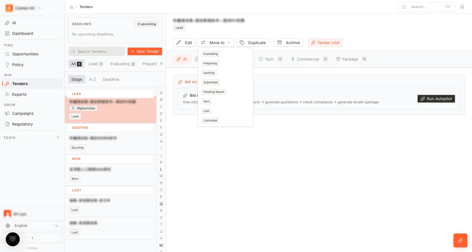The image size is (472, 252).
Task: Jump to letter L in alphabet index
Action: tap(161, 169)
